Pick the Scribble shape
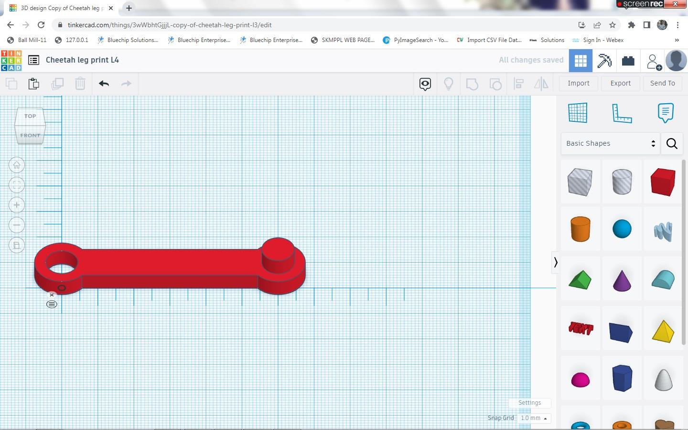 coord(663,231)
